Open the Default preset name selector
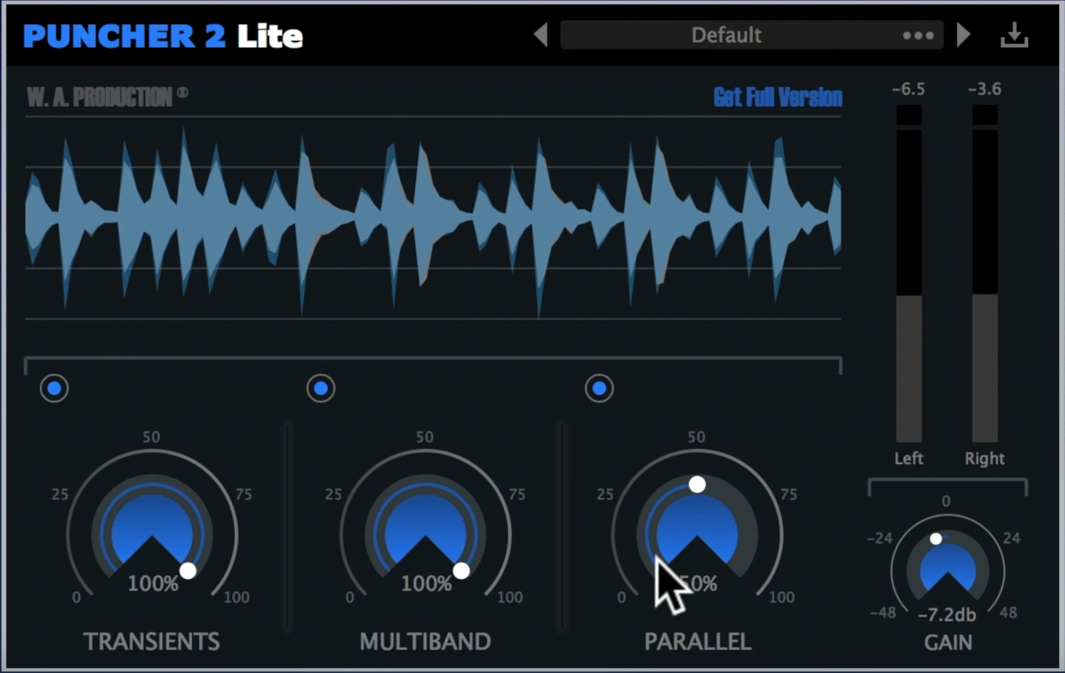The image size is (1065, 673). pos(726,35)
